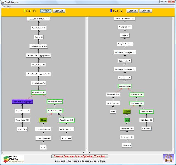Select the green Bitmap node in left plan

[x=43, y=120]
